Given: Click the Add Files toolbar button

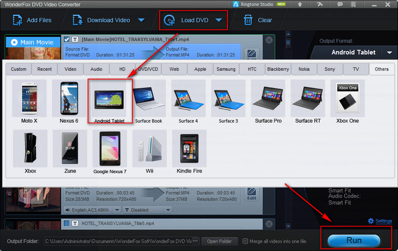Looking at the screenshot, I should tap(32, 20).
